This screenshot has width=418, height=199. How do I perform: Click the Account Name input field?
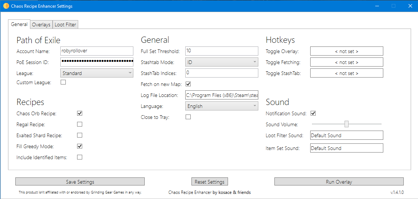pos(97,51)
